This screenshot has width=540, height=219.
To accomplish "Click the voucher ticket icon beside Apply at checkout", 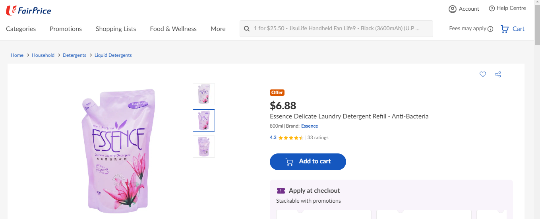I will [281, 191].
